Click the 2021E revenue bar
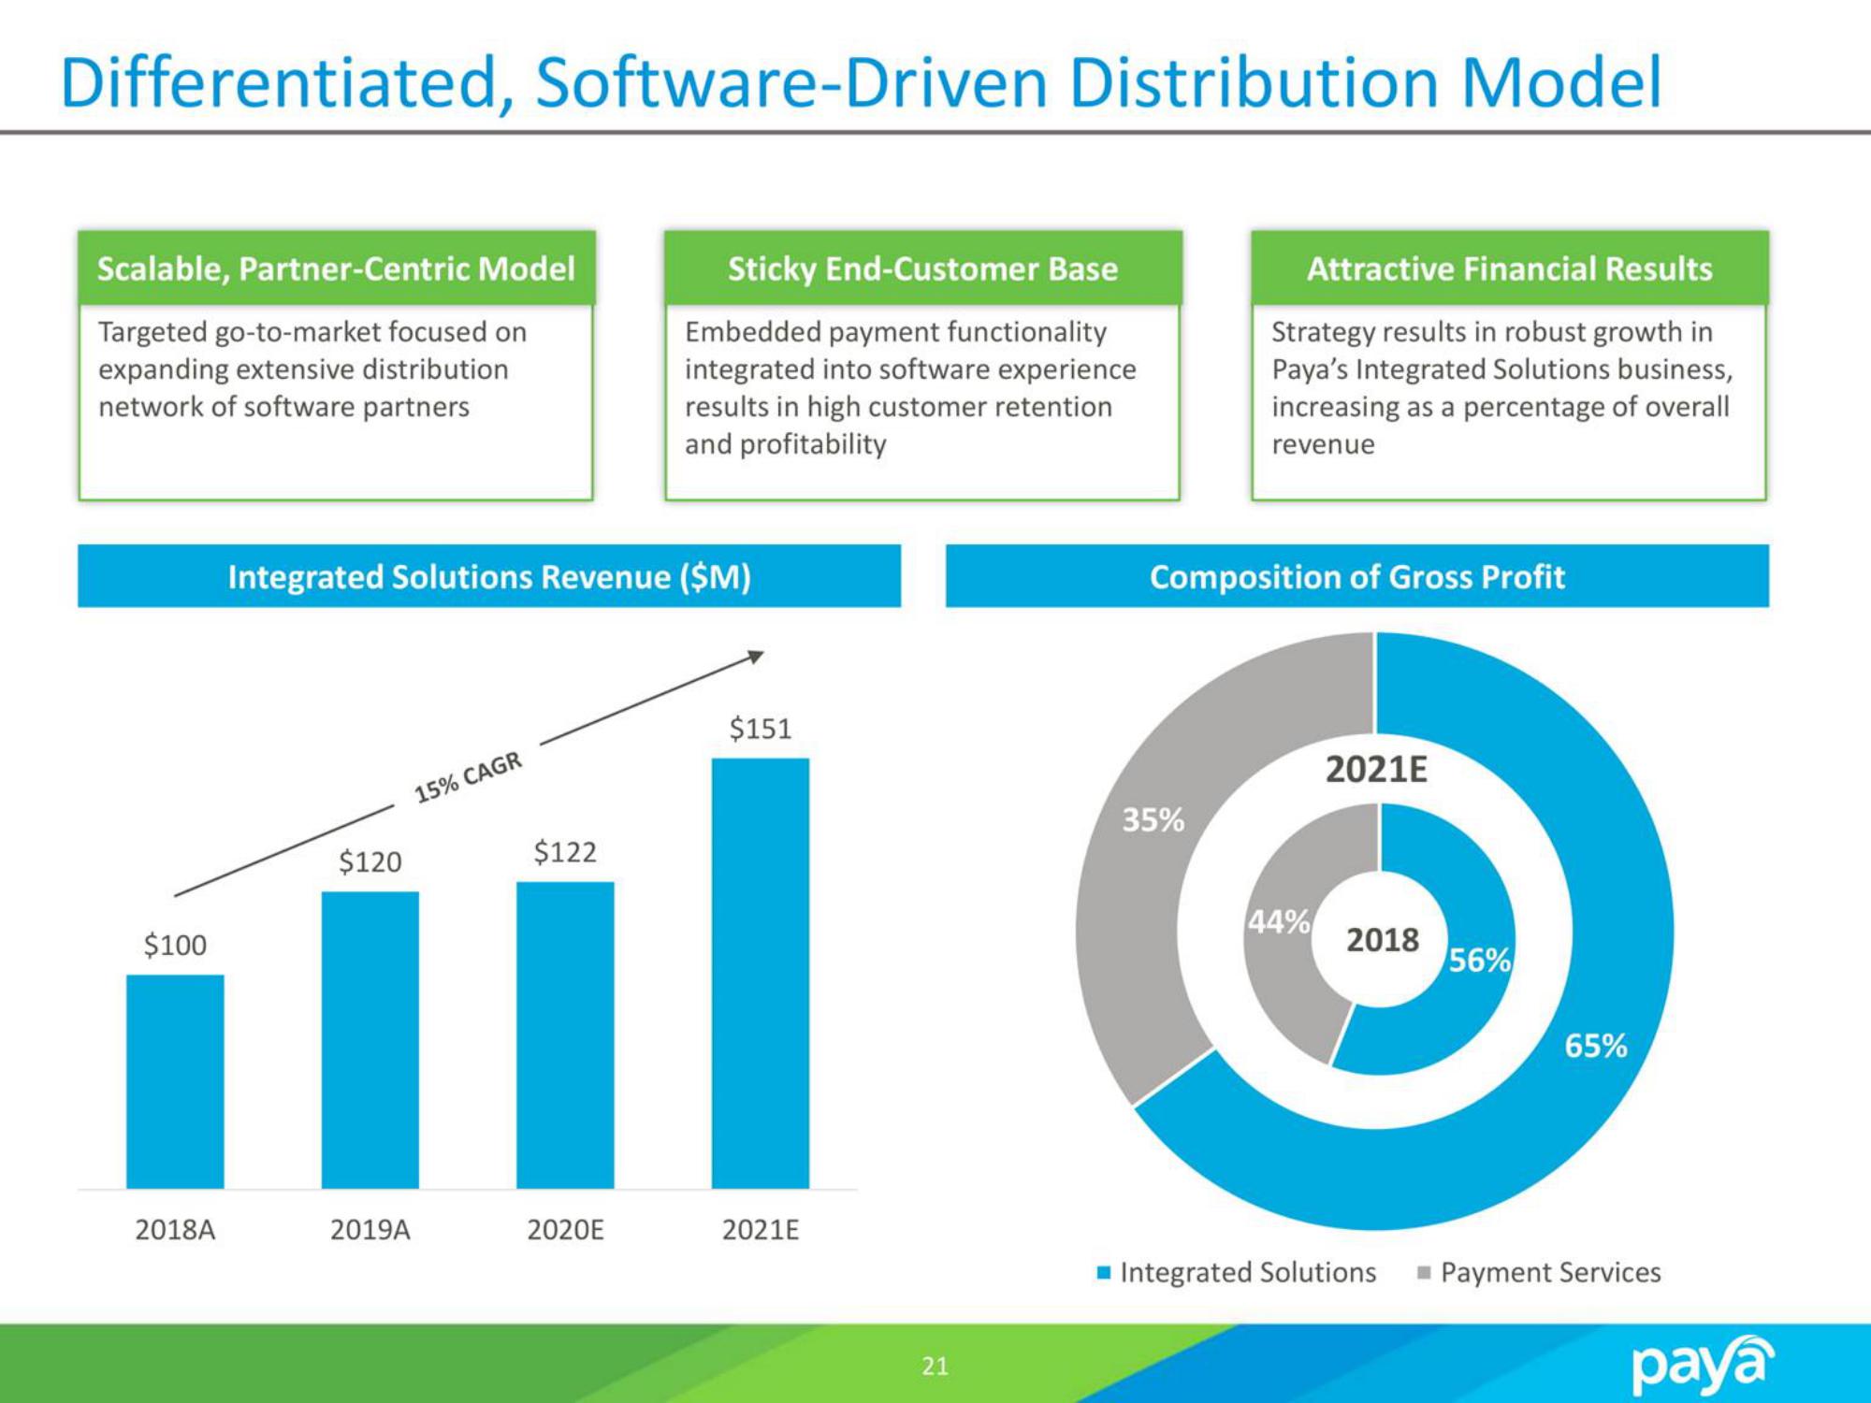 pos(761,974)
